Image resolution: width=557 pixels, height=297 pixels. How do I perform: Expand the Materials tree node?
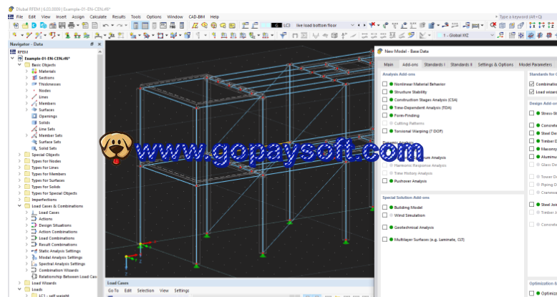pyautogui.click(x=26, y=71)
